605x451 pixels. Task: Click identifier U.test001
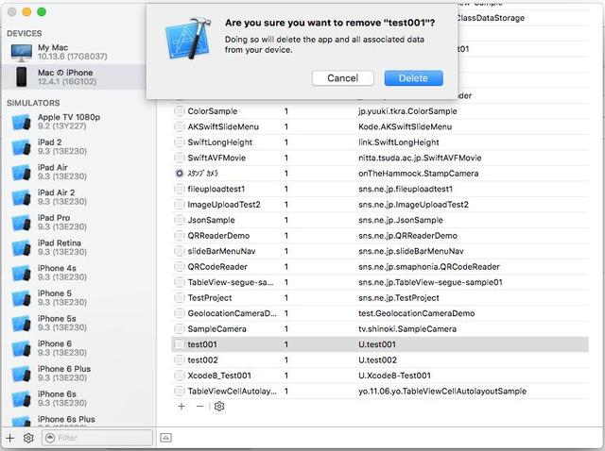(377, 344)
